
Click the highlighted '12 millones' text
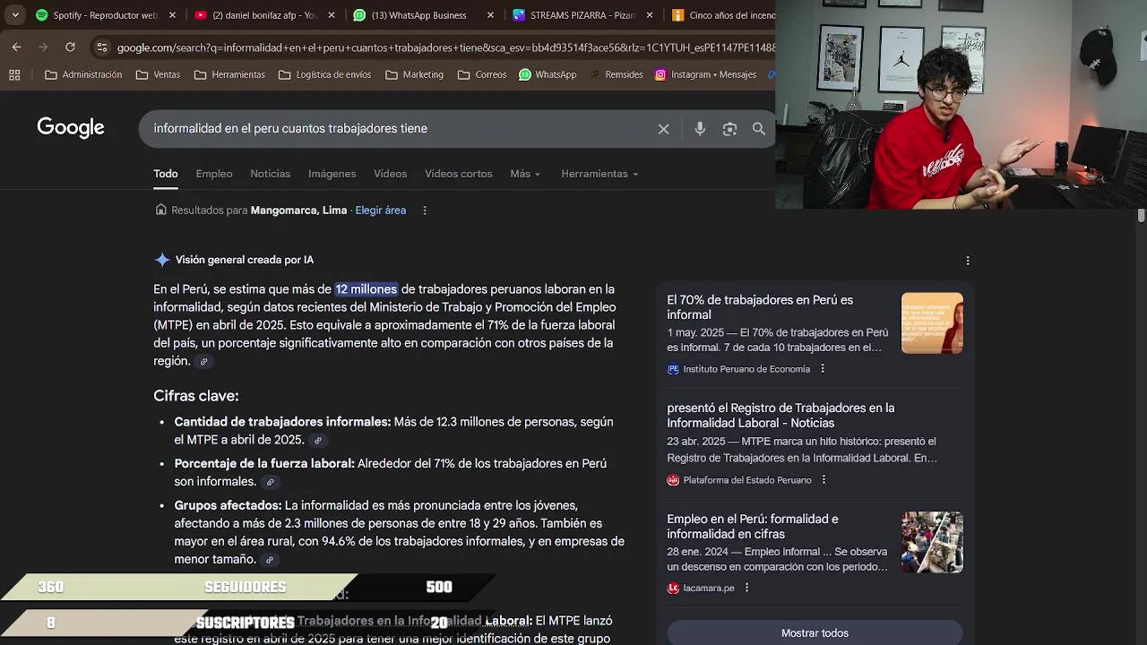(367, 289)
